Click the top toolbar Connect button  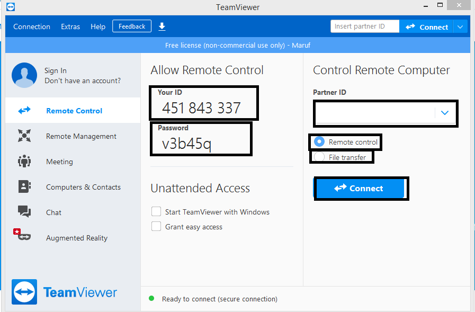point(426,27)
